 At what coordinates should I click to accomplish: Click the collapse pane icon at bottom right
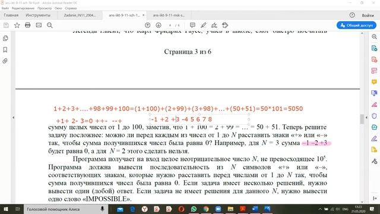point(375,199)
